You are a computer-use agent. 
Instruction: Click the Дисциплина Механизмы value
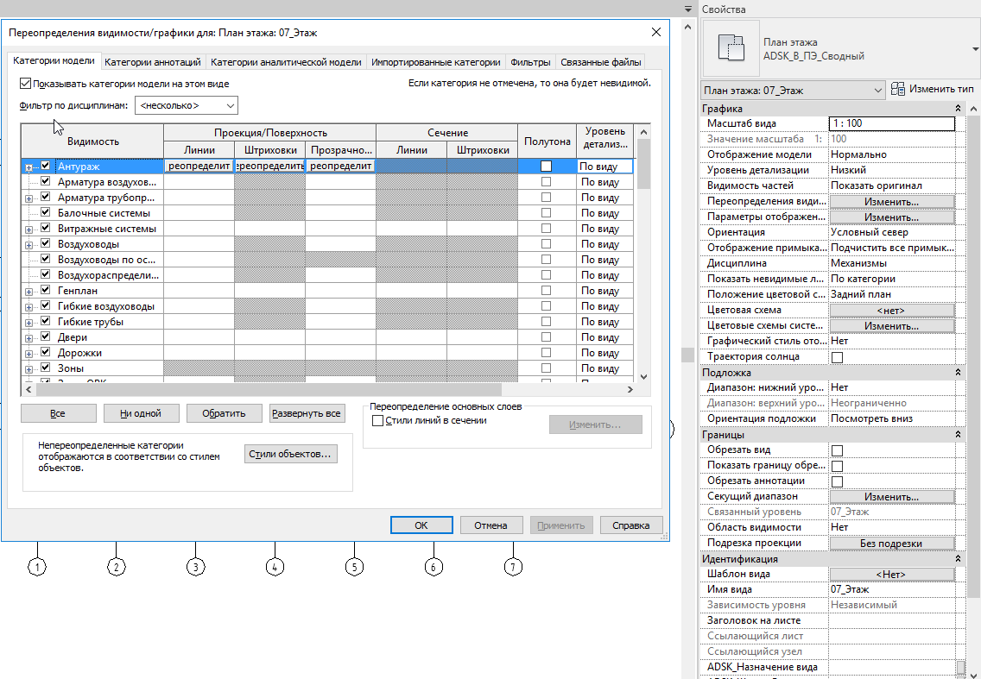pyautogui.click(x=891, y=263)
